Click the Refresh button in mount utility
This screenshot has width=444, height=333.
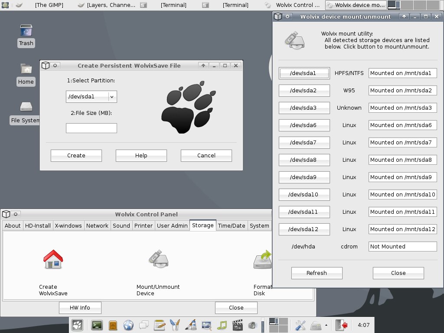(317, 273)
